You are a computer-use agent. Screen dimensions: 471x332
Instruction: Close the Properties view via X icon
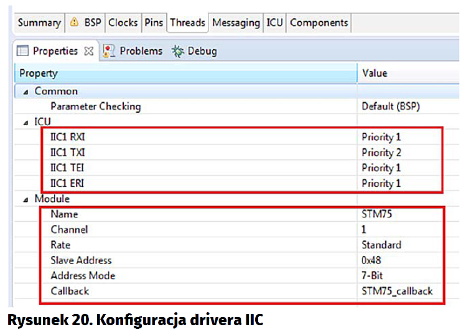tap(88, 51)
